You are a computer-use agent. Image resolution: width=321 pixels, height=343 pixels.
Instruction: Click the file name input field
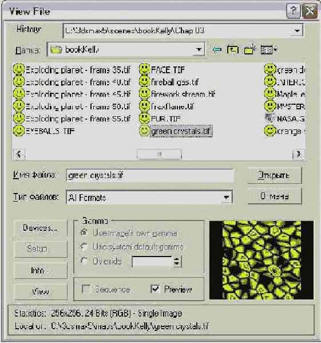click(150, 175)
